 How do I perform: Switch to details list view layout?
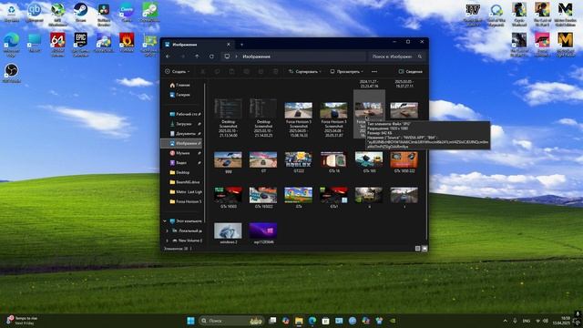417,249
